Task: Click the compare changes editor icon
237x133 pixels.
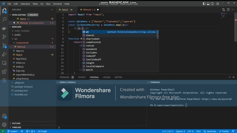Action: pyautogui.click(x=224, y=10)
